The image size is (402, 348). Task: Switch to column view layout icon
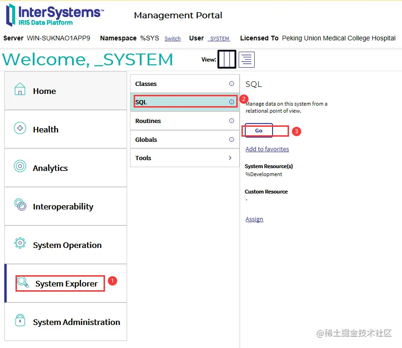[x=226, y=59]
